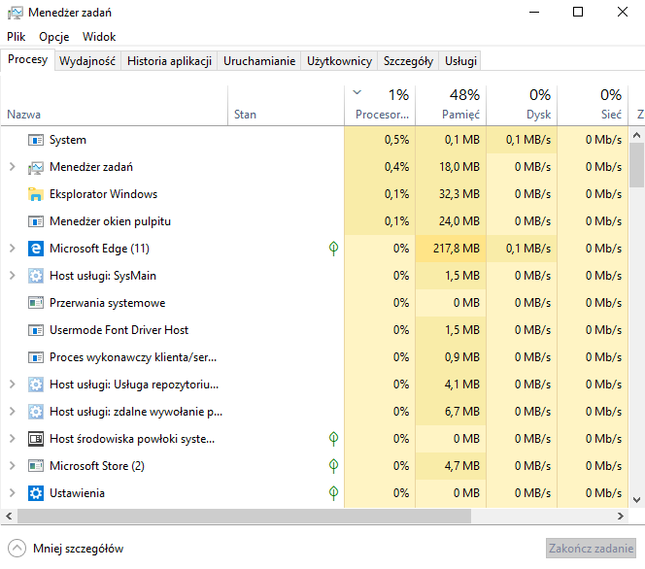Click the Menedżer okien pulpitu icon
The image size is (645, 569).
pyautogui.click(x=36, y=221)
